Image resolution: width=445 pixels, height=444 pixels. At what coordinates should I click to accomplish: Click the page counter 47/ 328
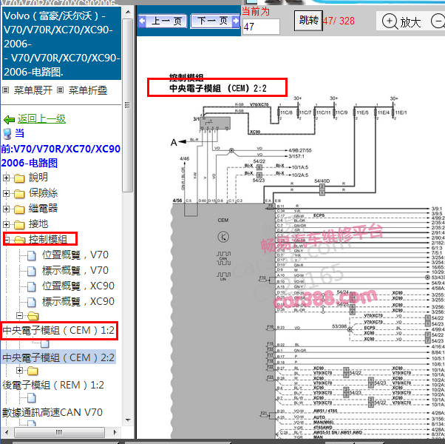(339, 21)
